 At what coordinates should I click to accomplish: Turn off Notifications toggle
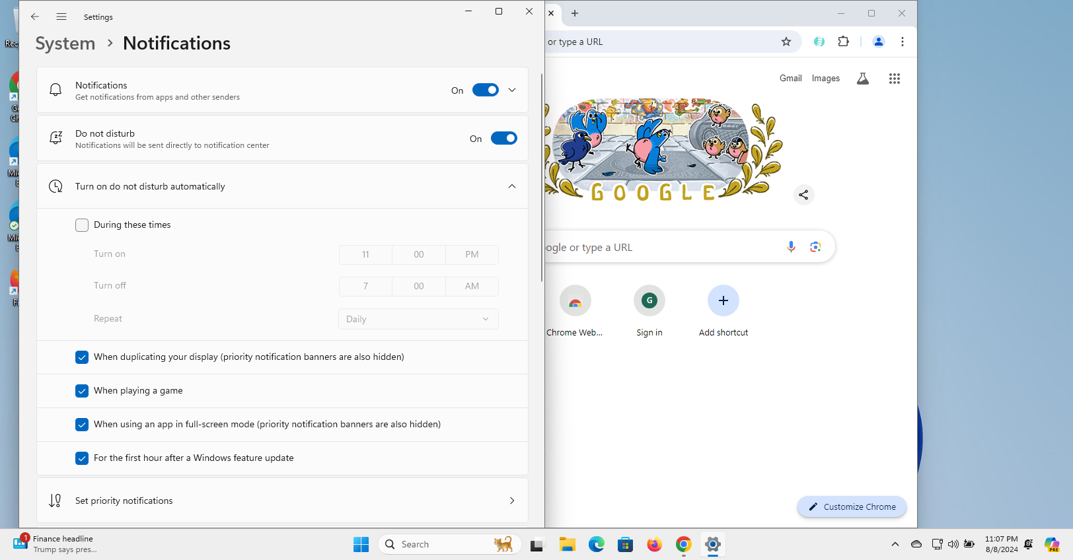(486, 90)
